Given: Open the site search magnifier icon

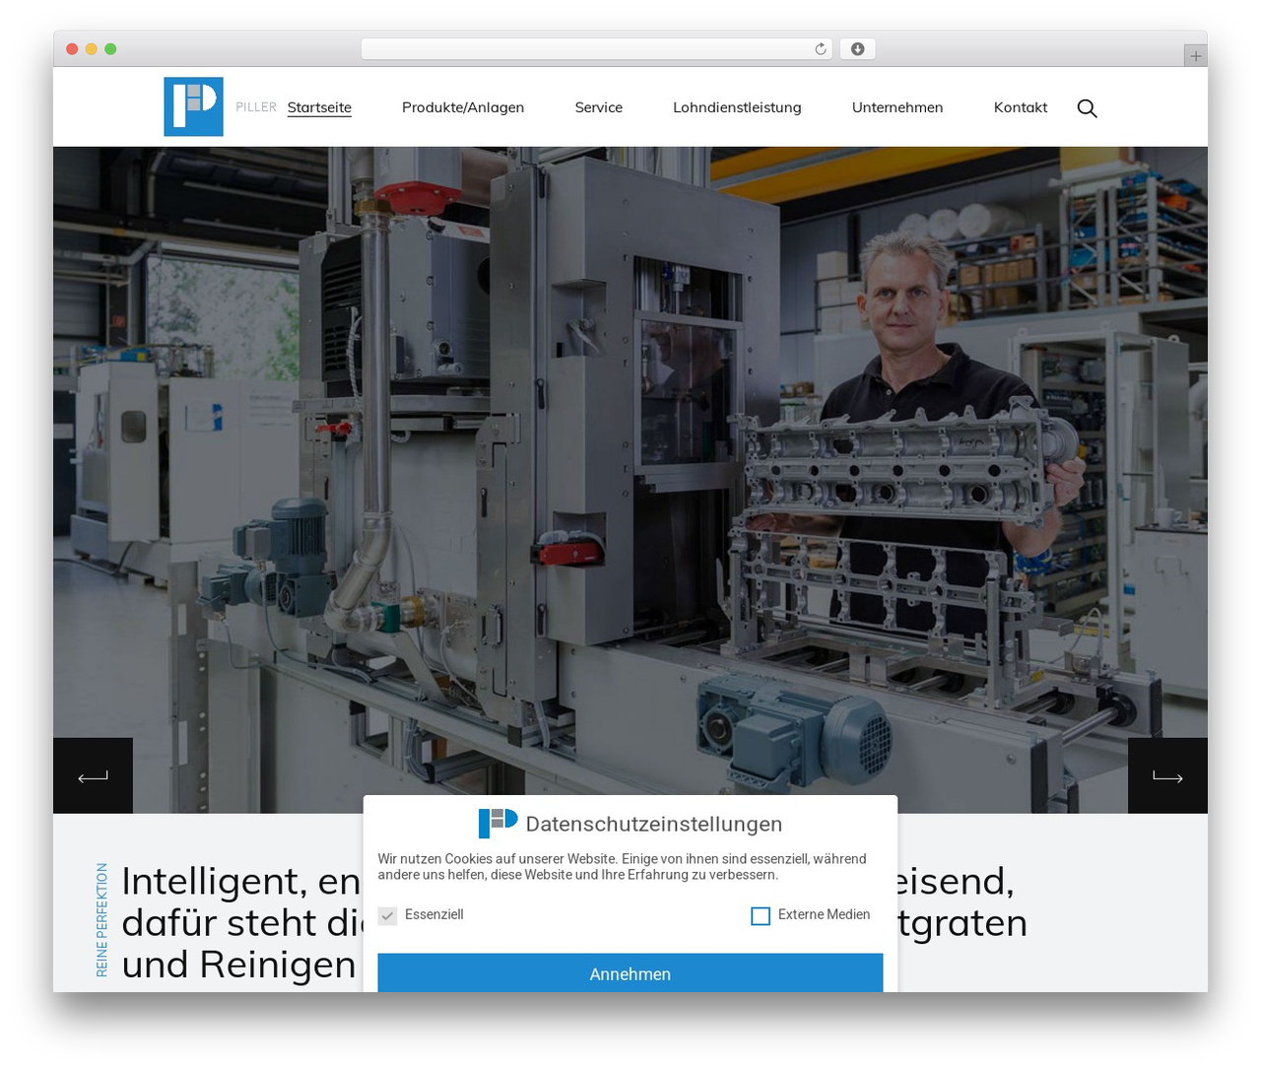Looking at the screenshot, I should (x=1087, y=108).
